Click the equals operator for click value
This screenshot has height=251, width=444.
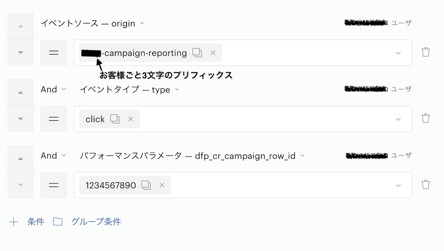pos(54,119)
